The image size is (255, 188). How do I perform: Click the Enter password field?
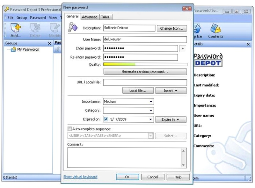141,48
